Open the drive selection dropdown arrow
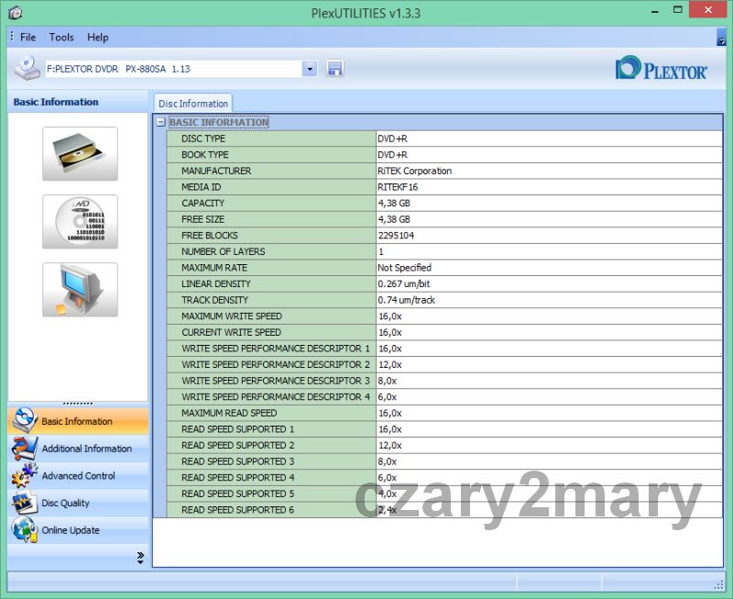The height and width of the screenshot is (599, 733). (x=310, y=70)
